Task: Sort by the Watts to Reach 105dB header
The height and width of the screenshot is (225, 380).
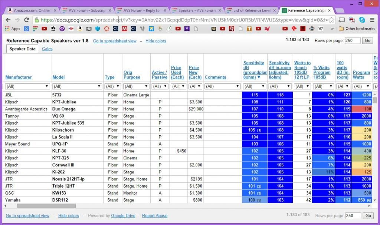Action: pos(302,70)
